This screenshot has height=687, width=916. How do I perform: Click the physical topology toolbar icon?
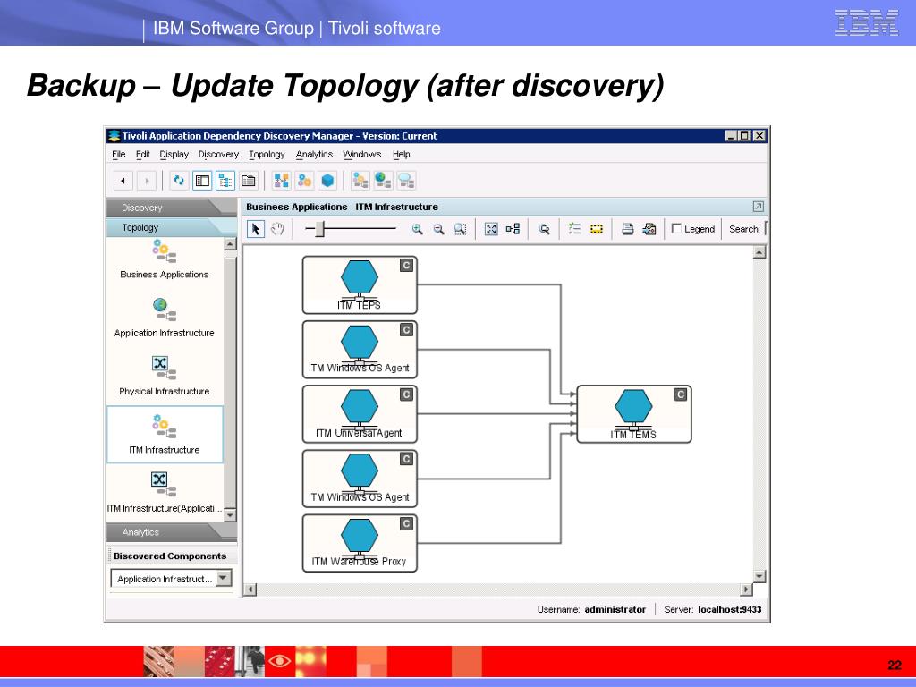[x=281, y=181]
